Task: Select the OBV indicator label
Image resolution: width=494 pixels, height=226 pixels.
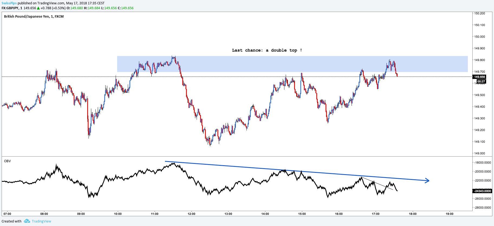Action: tap(7, 161)
